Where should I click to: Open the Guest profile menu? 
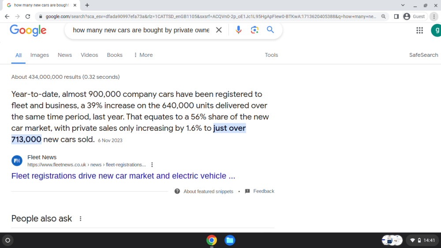[415, 17]
